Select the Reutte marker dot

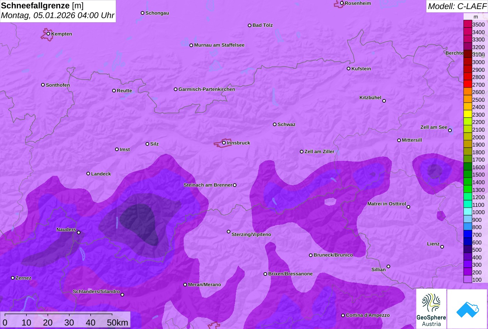click(114, 91)
